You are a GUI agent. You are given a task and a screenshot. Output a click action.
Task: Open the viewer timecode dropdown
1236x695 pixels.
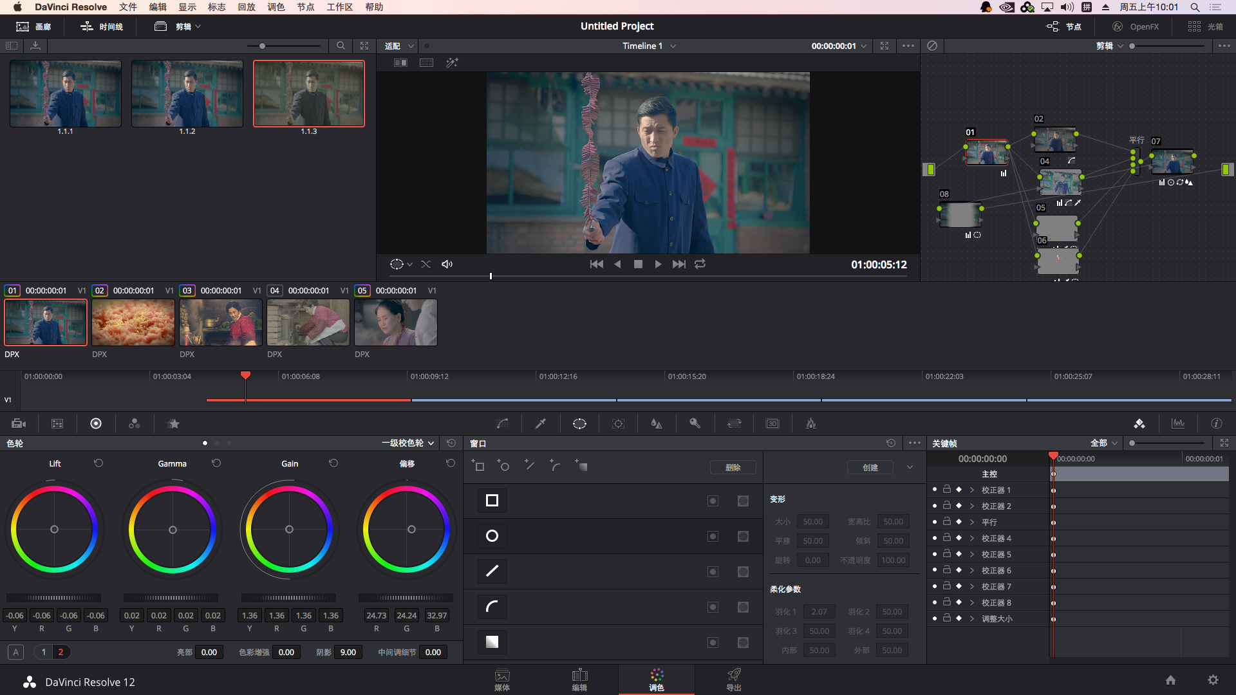click(x=839, y=46)
